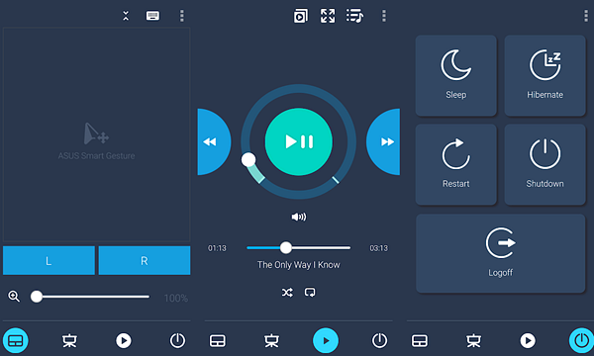Select highlighted power tab on power screen

point(581,340)
